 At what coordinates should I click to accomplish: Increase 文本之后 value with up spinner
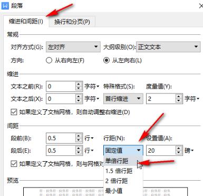point(79,96)
